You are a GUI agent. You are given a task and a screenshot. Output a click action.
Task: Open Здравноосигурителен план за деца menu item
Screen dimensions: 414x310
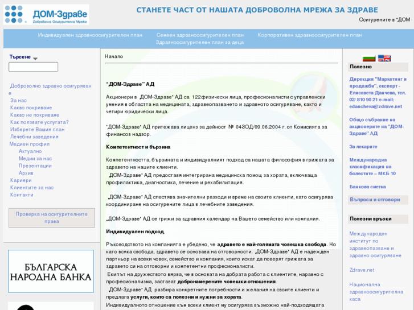(200, 42)
